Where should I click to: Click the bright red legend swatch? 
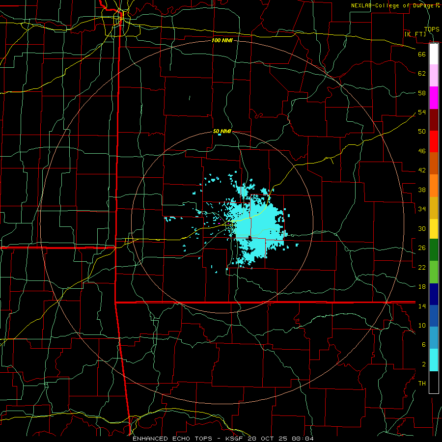pyautogui.click(x=434, y=141)
